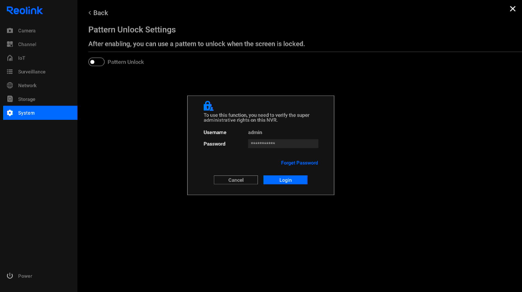
Task: Open the Channel menu label
Action: click(x=27, y=44)
